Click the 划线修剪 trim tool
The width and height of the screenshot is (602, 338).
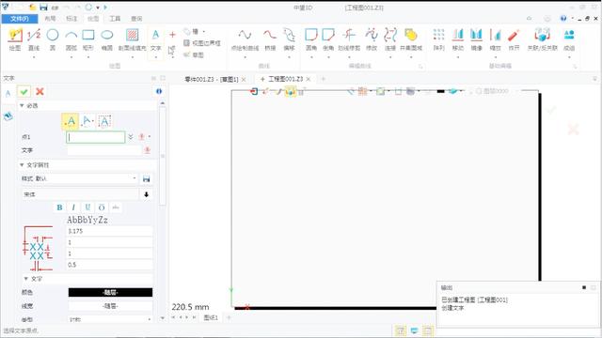pyautogui.click(x=349, y=39)
